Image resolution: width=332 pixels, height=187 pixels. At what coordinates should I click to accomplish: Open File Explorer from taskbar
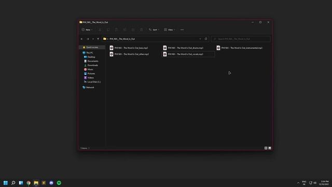pos(36,183)
